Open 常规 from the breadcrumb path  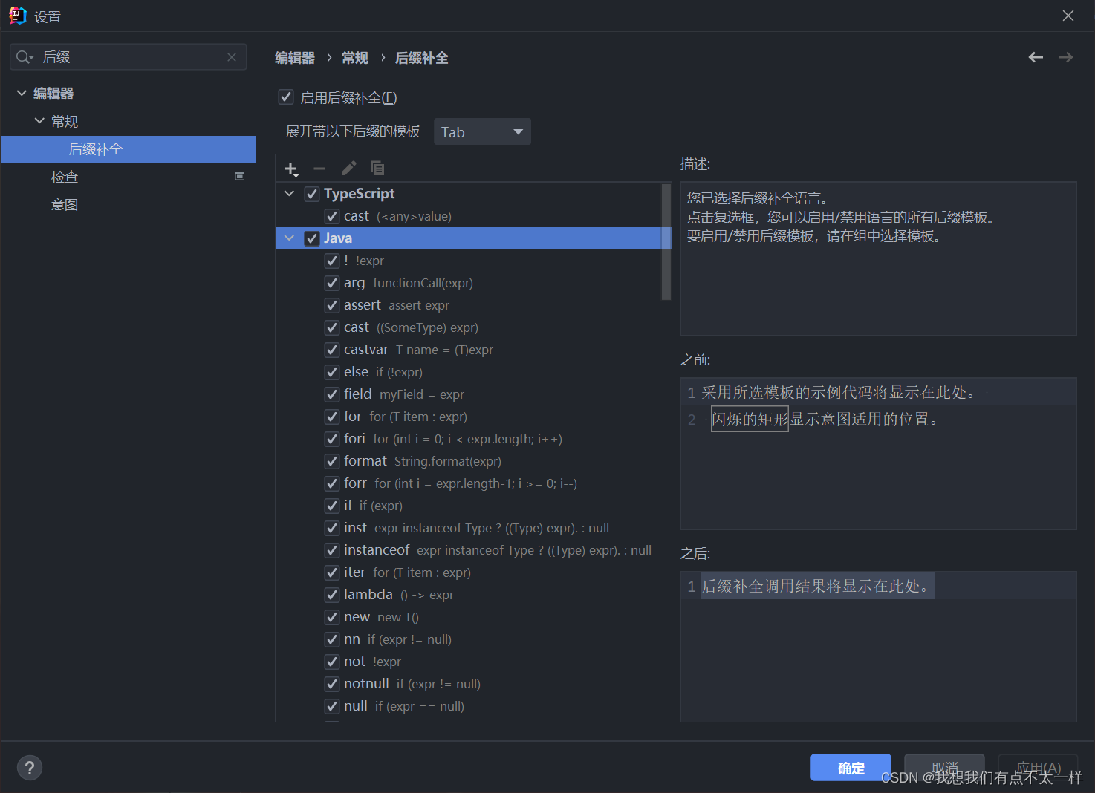click(354, 57)
